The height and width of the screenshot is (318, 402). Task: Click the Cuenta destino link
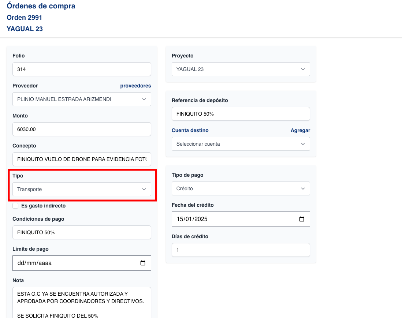[190, 130]
